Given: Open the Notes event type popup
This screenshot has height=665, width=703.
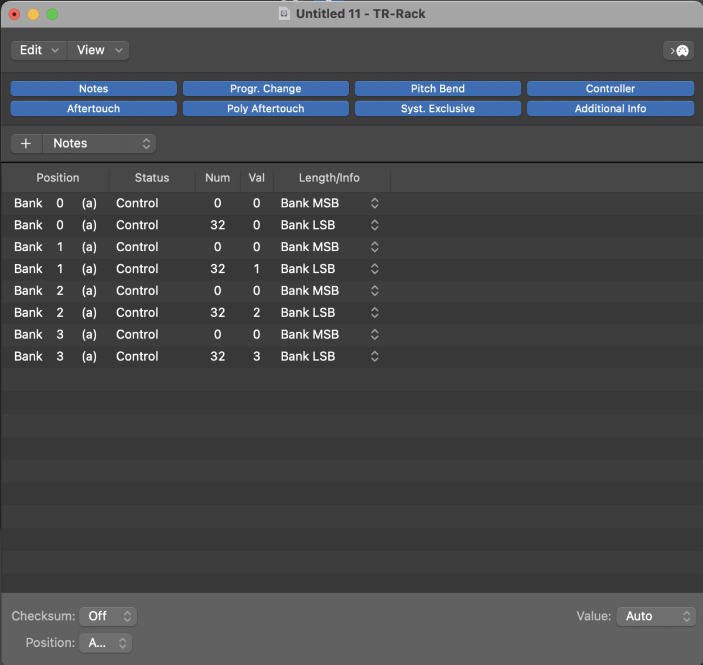Looking at the screenshot, I should click(99, 143).
